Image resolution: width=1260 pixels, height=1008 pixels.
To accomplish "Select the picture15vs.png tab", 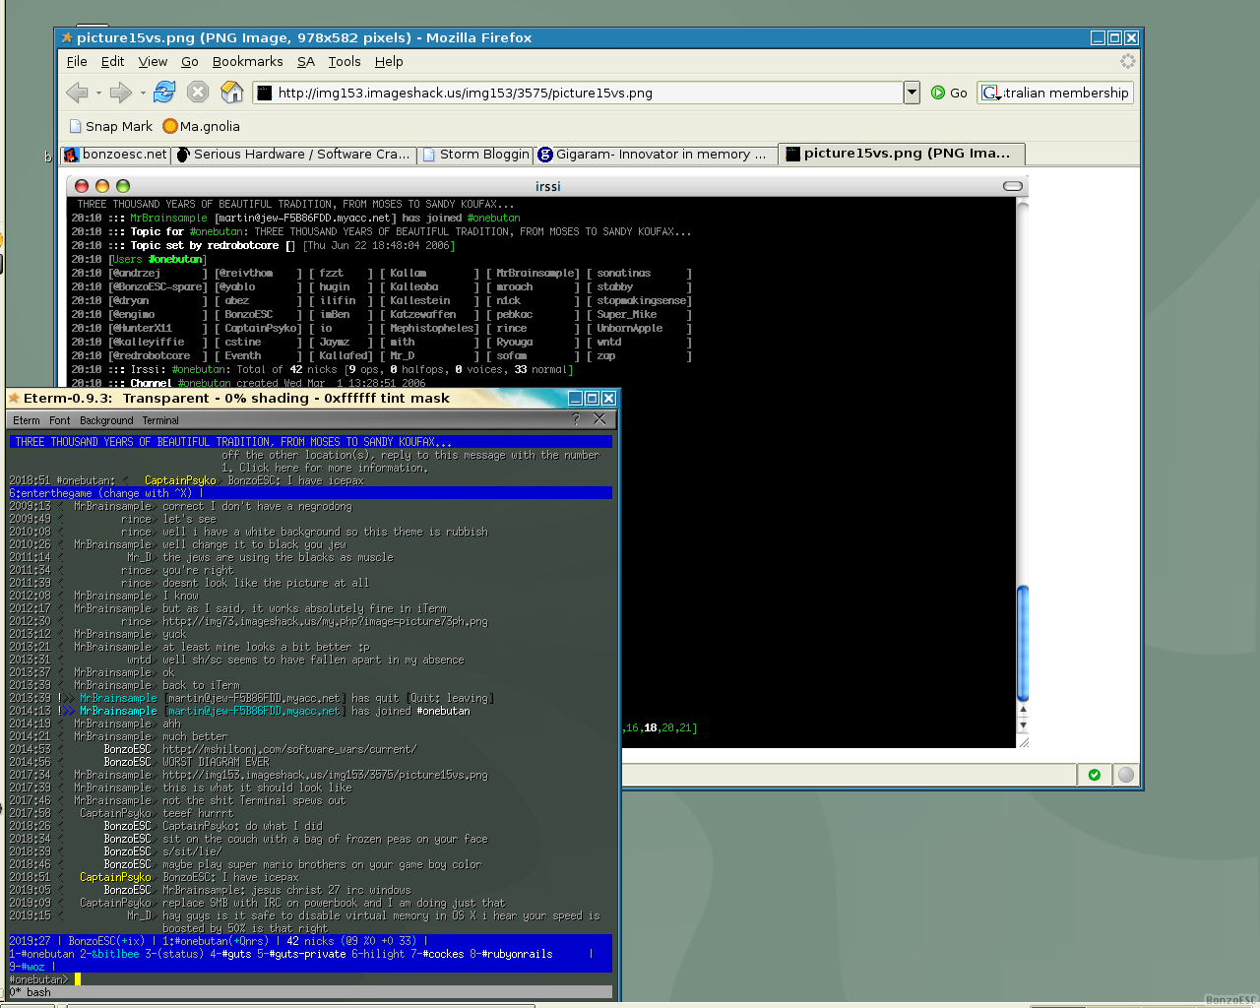I will coord(901,154).
